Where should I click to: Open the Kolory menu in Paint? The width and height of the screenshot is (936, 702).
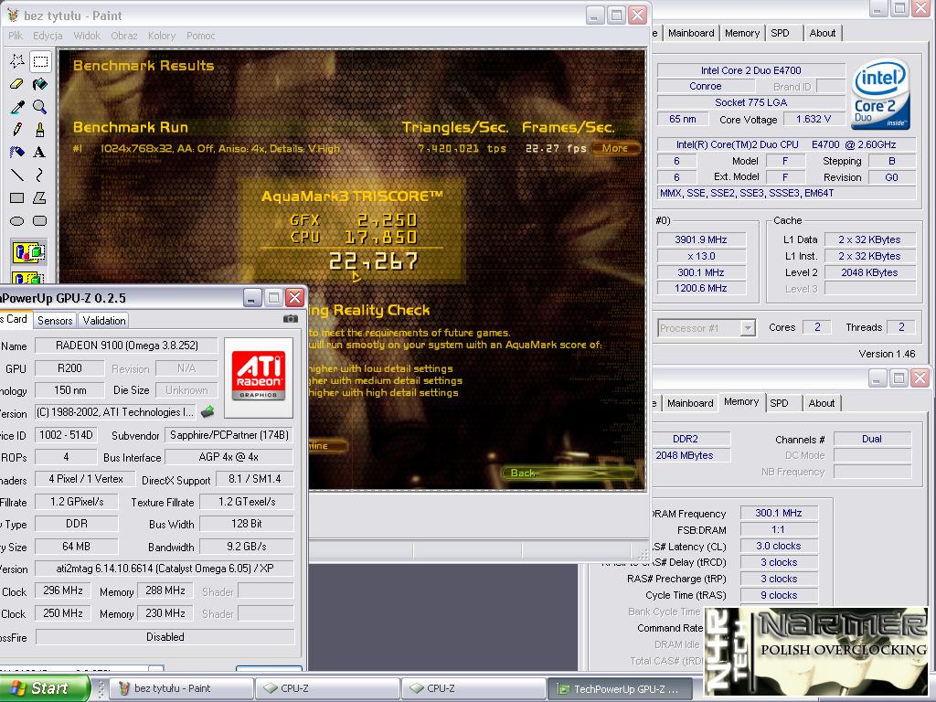point(162,36)
